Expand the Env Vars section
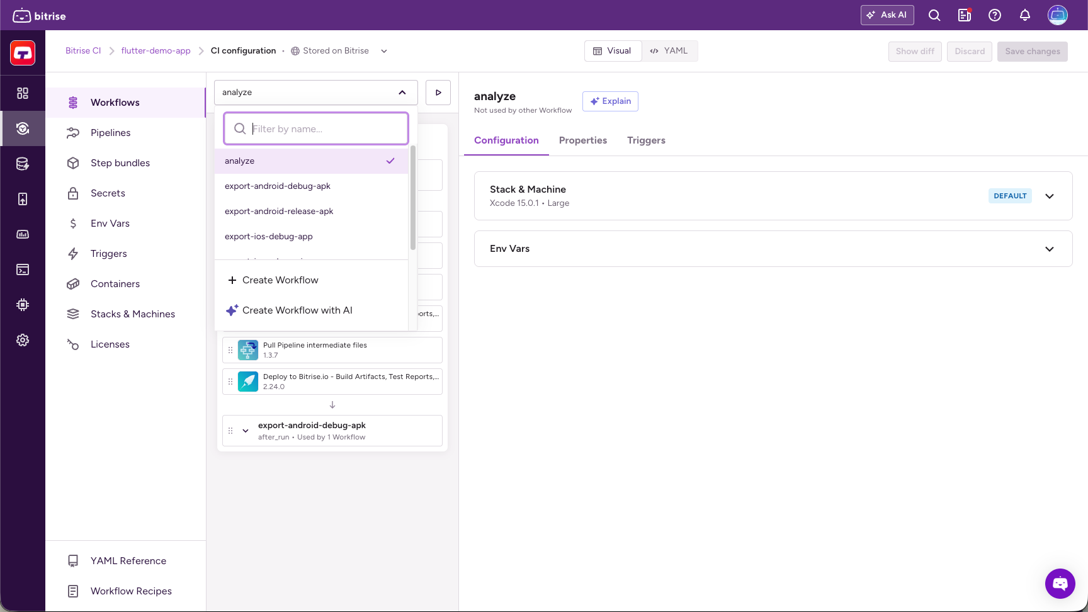 1050,249
